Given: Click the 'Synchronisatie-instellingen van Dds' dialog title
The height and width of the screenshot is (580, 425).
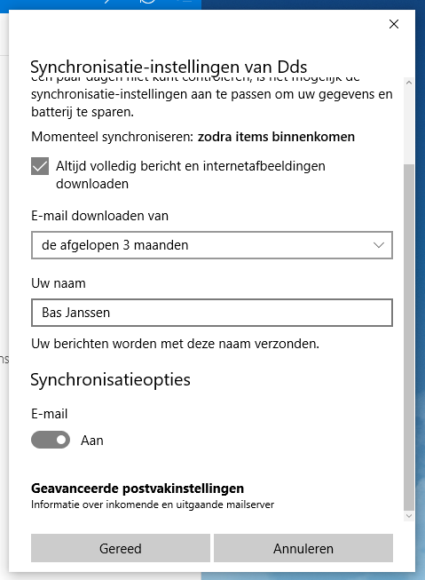Looking at the screenshot, I should (x=169, y=67).
